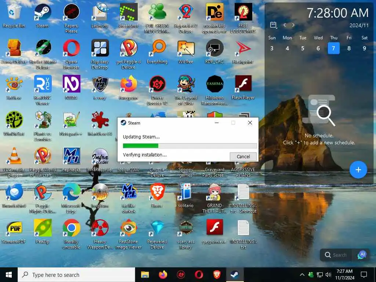Click the Flashpoint desktop icon
This screenshot has height=282, width=376.
pyautogui.click(x=243, y=48)
